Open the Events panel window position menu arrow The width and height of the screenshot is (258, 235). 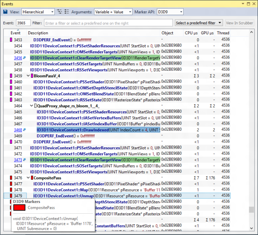[x=243, y=4]
